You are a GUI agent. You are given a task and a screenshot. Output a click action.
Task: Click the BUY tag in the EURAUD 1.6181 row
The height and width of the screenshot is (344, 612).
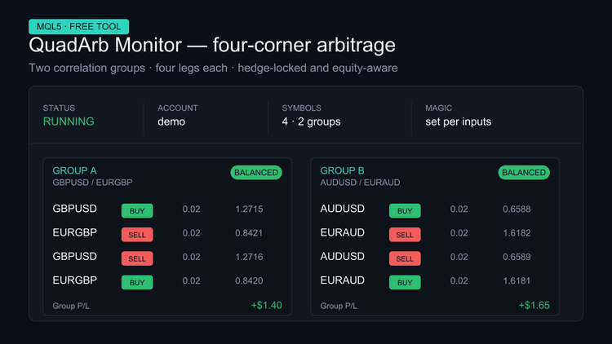(405, 282)
